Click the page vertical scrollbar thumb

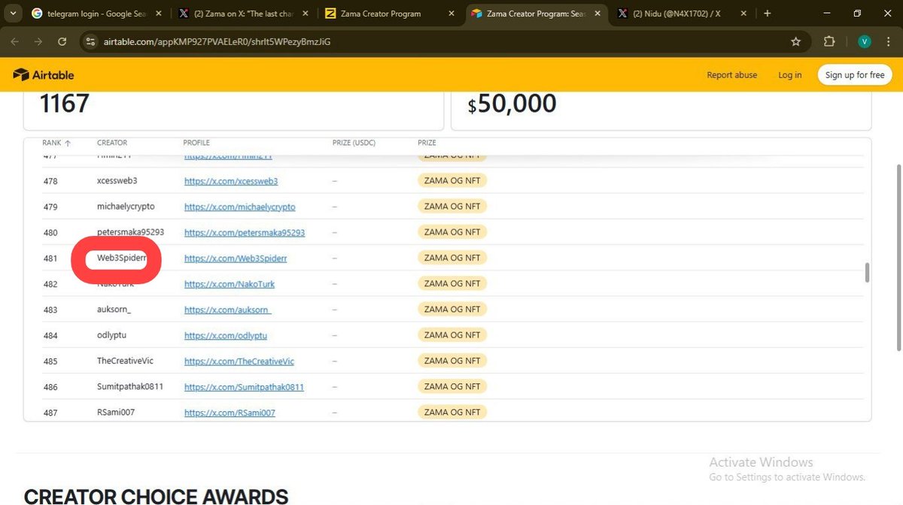[x=898, y=258]
